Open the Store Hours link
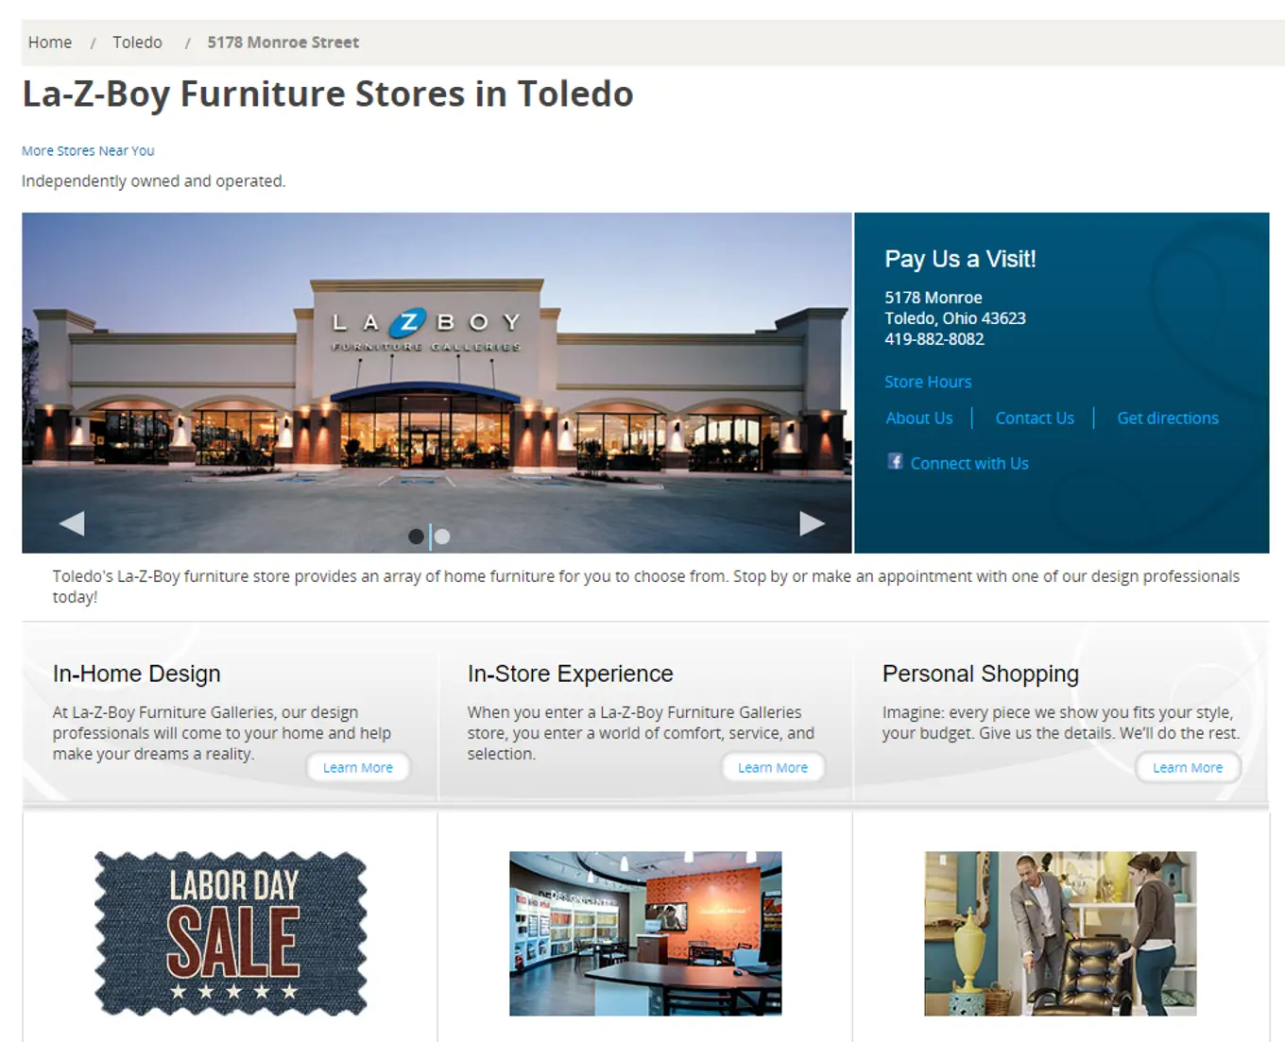 click(x=928, y=382)
